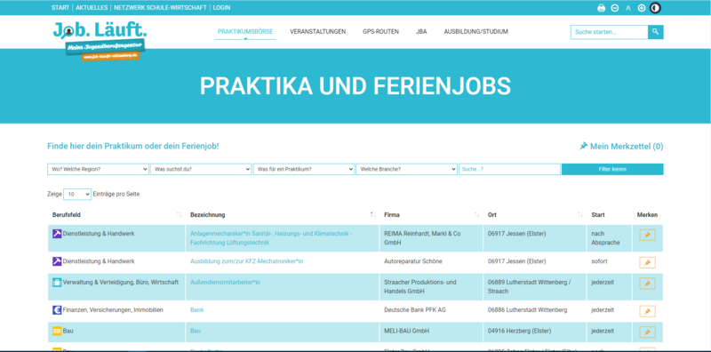Sort table by Bezeichnung column arrows
711x352 pixels.
(x=372, y=214)
